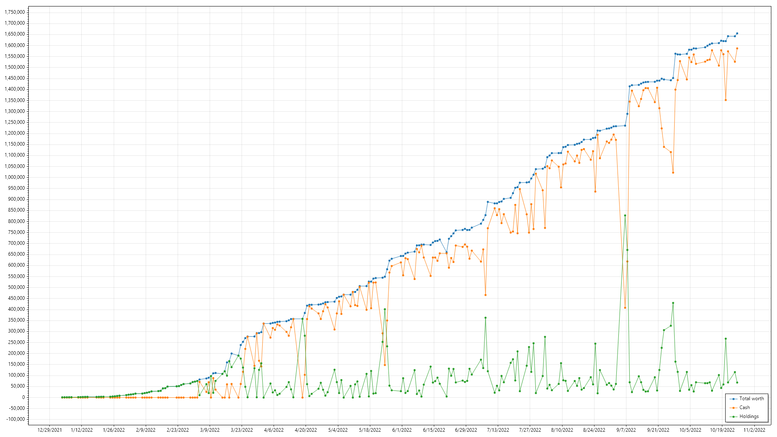This screenshot has width=777, height=437.
Task: Click the 300,000 value axis label
Action: pos(17,331)
